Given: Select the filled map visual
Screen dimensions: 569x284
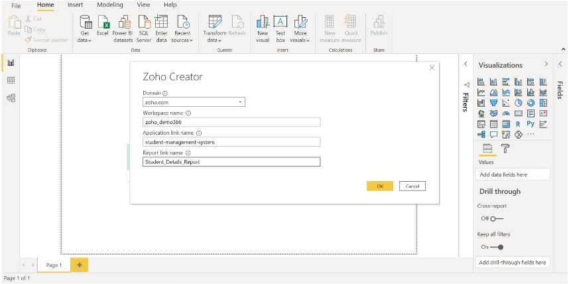Looking at the screenshot, I should [x=493, y=113].
